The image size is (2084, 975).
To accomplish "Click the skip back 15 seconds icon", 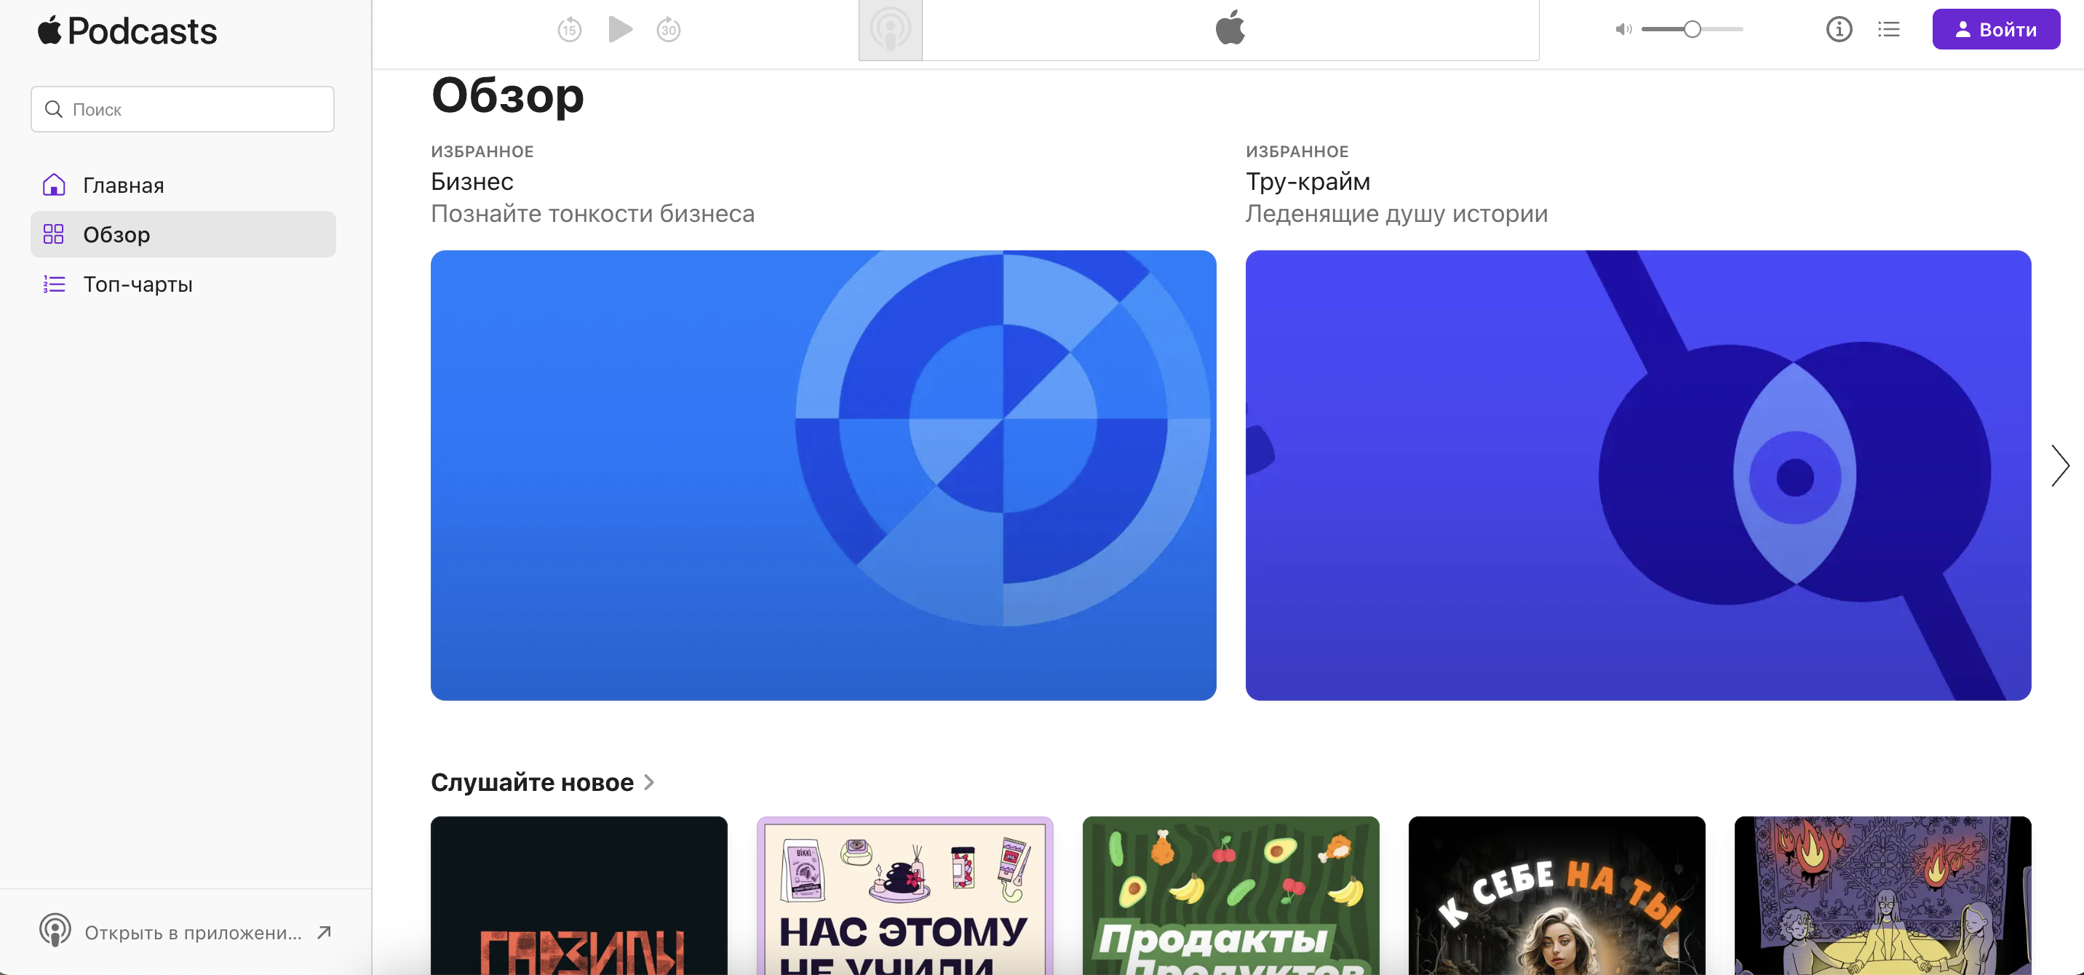I will click(570, 30).
